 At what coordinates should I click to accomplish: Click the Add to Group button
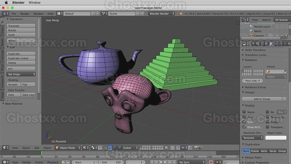[x=262, y=99]
